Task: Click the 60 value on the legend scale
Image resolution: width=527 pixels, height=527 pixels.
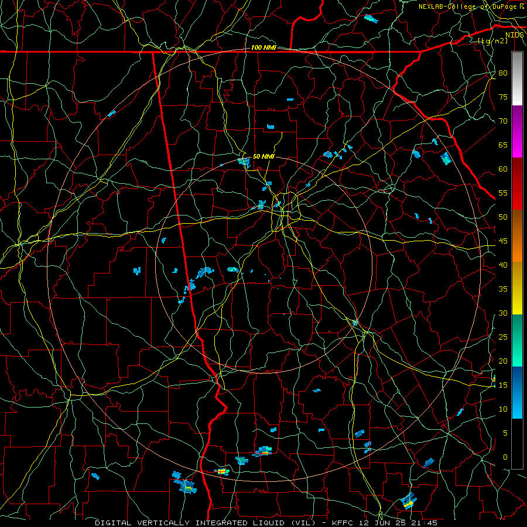Action: tap(503, 169)
